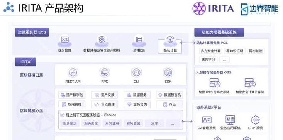Click the IRITA purple logo
This screenshot has width=283, height=140.
pos(213,8)
